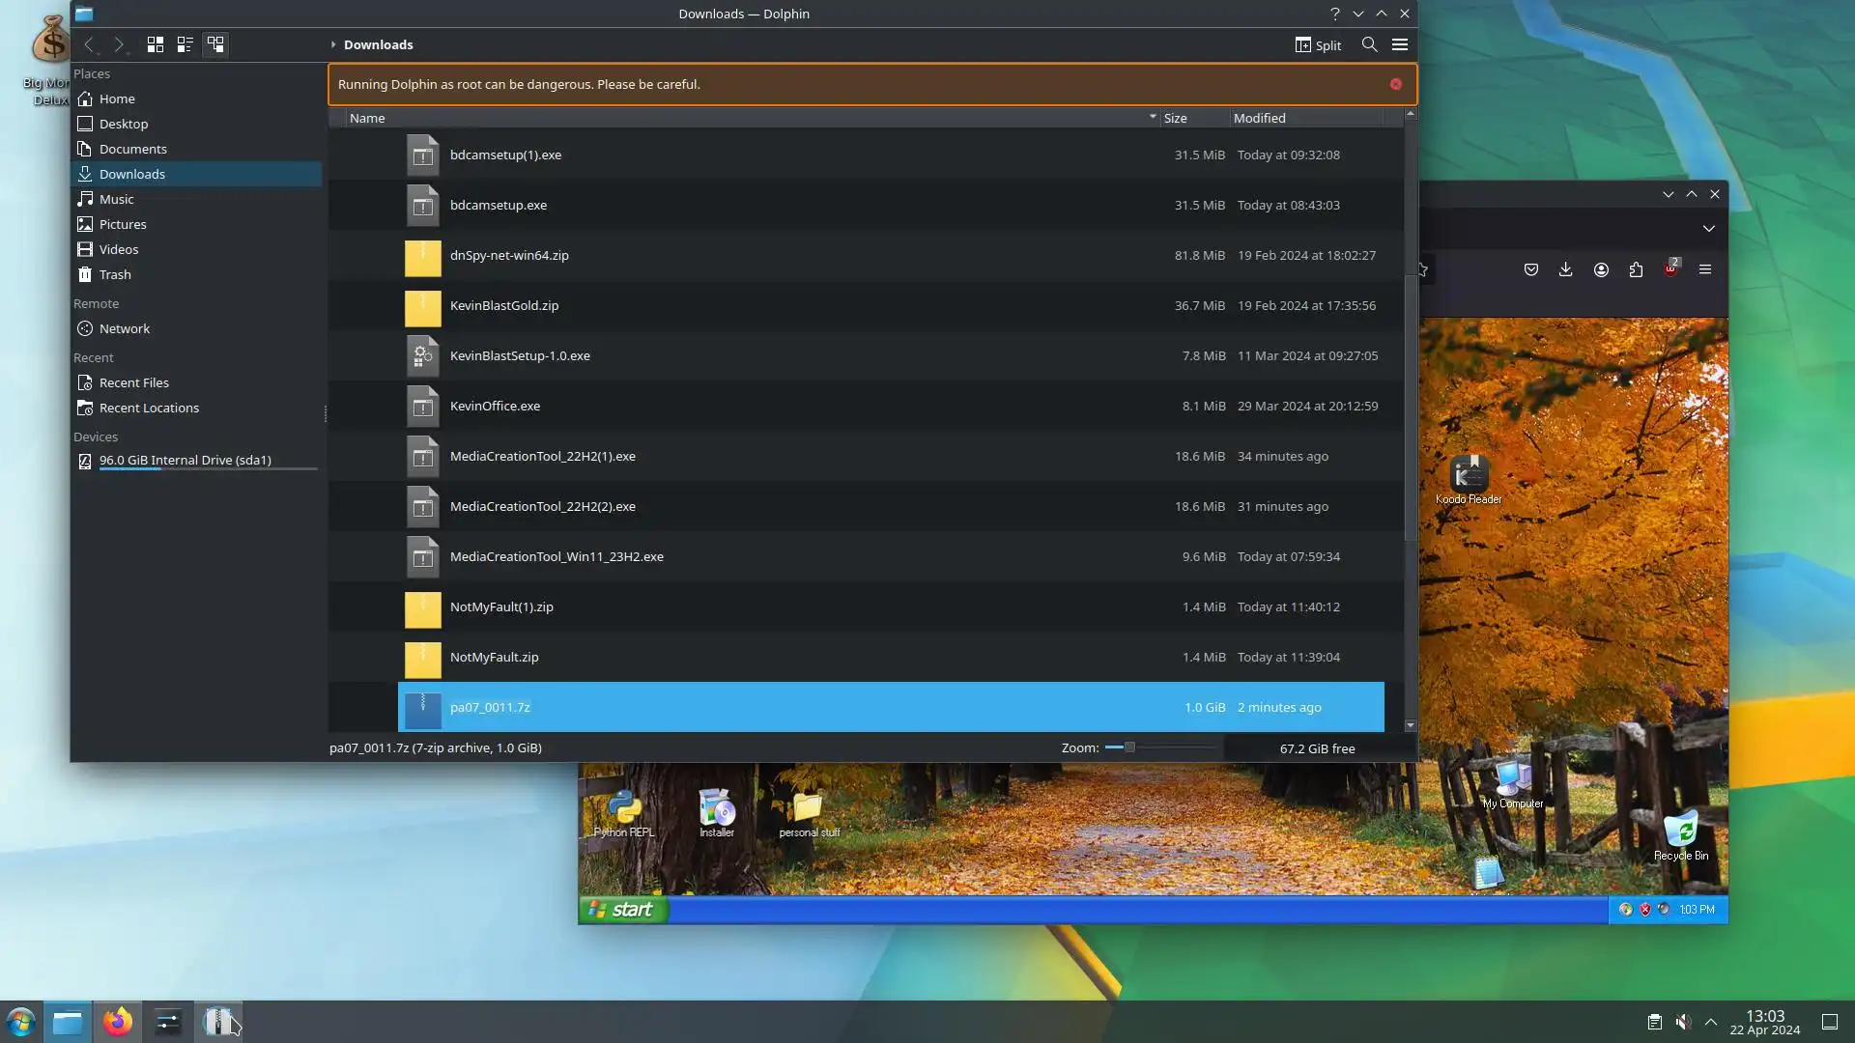Open Firefox from the taskbar
The height and width of the screenshot is (1043, 1855).
118,1022
